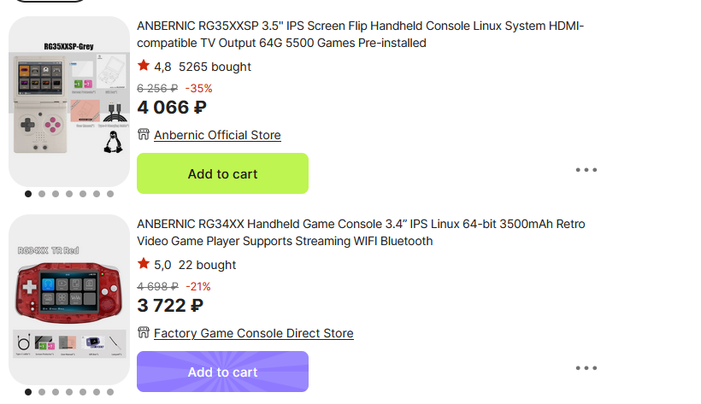View the RG35XXSP-Grey product image
The width and height of the screenshot is (701, 404).
(68, 102)
